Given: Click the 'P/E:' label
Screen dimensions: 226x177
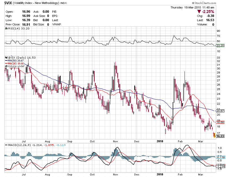Looking at the screenshot, I should click(55, 12).
